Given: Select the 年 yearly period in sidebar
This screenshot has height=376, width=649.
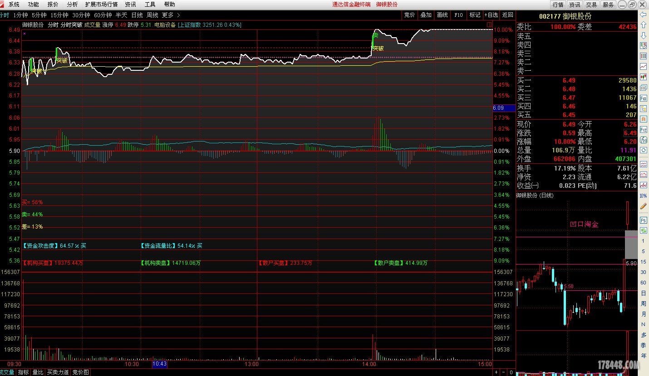Looking at the screenshot, I should [x=643, y=356].
